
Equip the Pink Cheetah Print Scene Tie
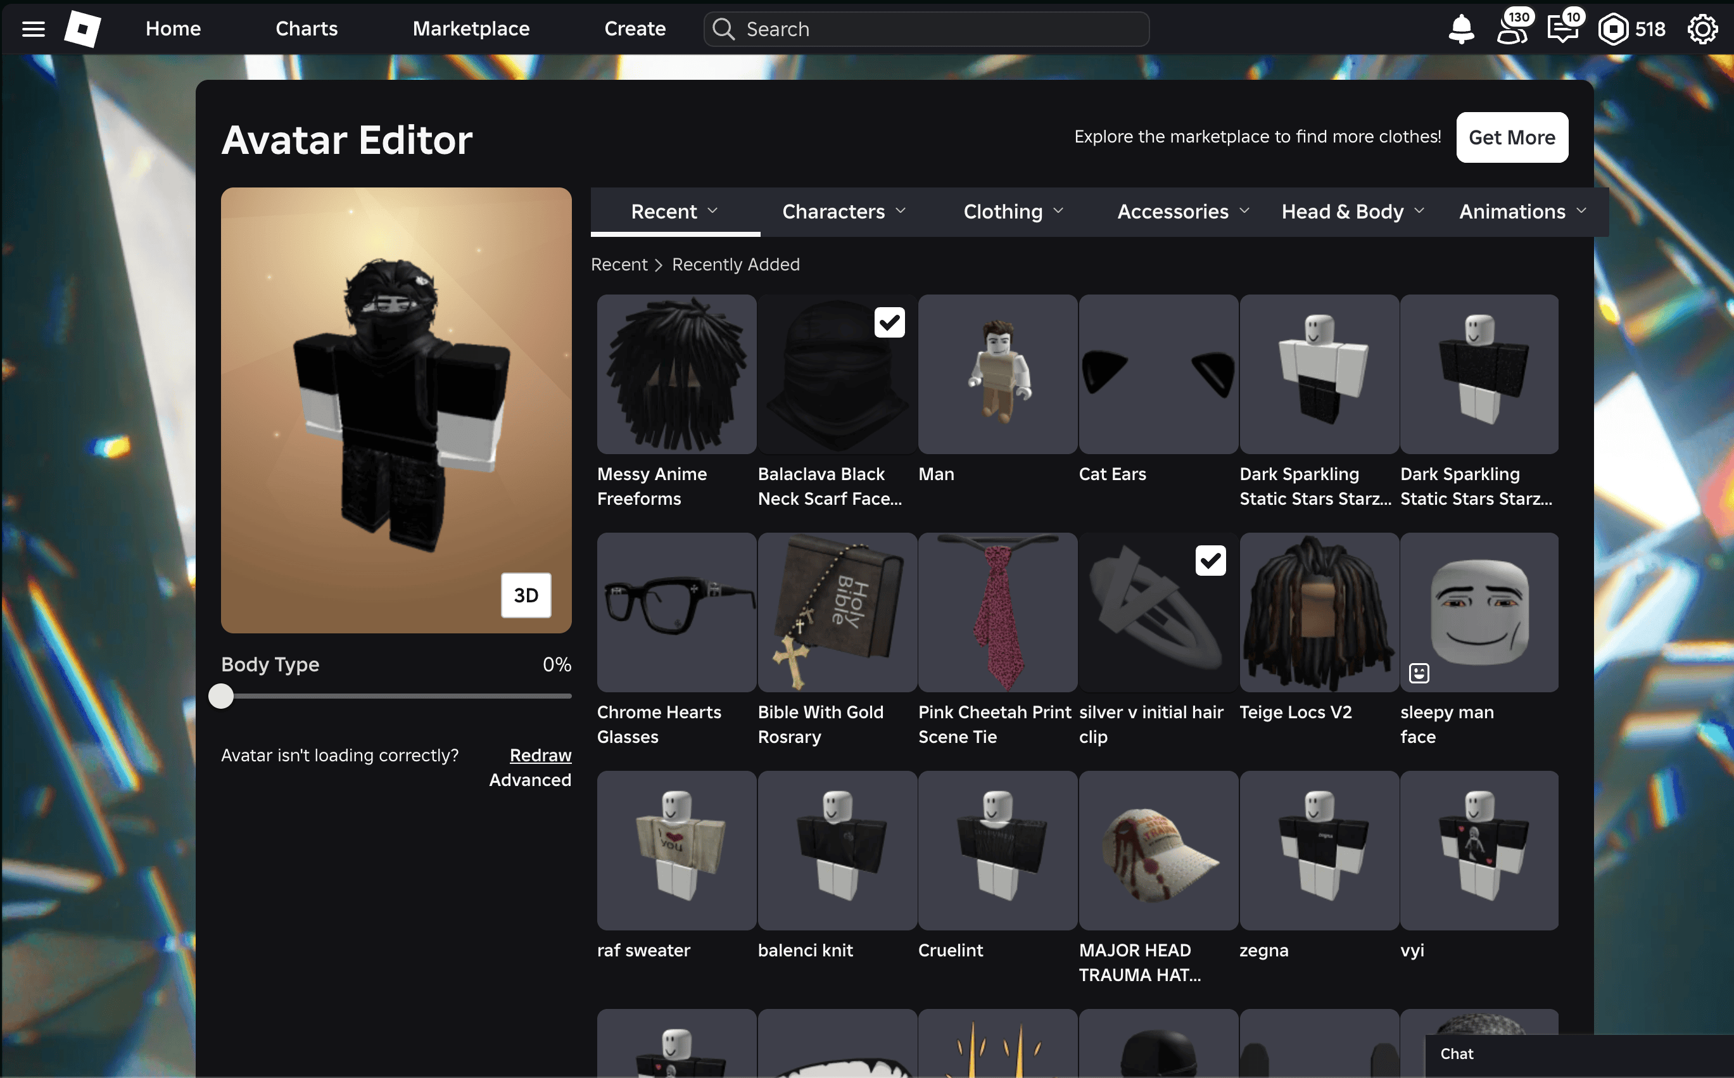click(x=998, y=612)
